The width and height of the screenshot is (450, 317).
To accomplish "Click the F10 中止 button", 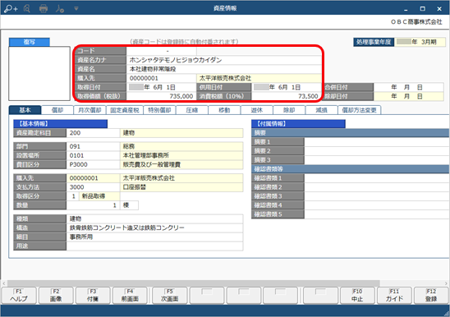I will click(x=357, y=295).
